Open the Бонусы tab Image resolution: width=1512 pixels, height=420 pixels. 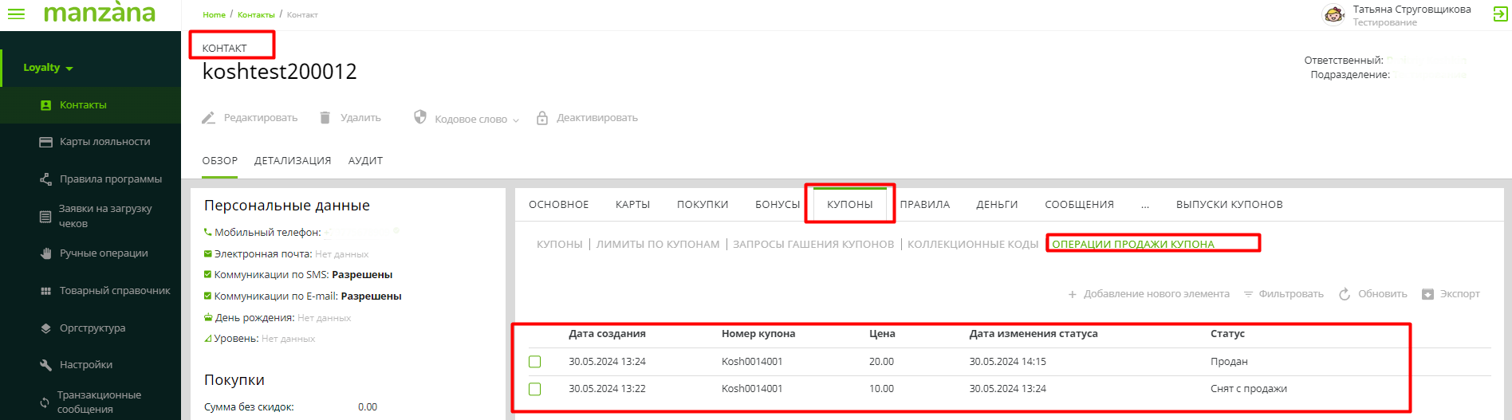click(777, 205)
